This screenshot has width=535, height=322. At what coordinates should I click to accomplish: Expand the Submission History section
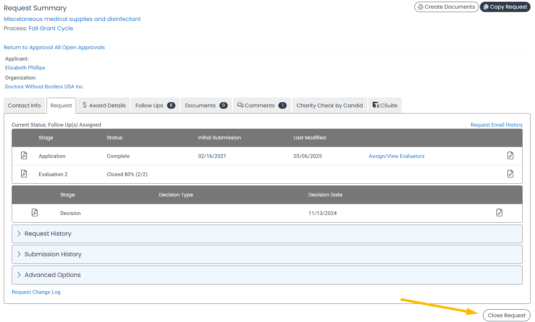[267, 255]
